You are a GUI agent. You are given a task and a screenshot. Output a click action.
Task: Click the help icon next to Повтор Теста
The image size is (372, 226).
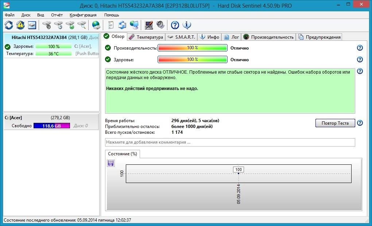(360, 123)
